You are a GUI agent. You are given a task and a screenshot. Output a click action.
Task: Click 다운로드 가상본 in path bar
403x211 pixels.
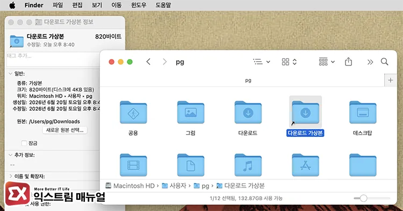(241, 186)
